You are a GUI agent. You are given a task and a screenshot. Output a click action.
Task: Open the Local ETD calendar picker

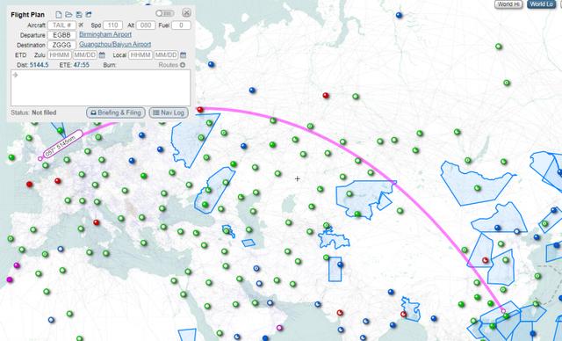[184, 55]
